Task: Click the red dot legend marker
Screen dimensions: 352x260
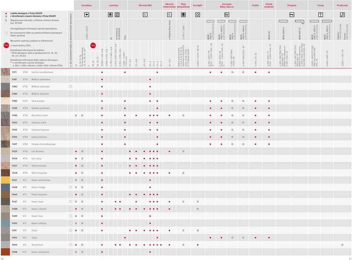Action: click(6, 14)
